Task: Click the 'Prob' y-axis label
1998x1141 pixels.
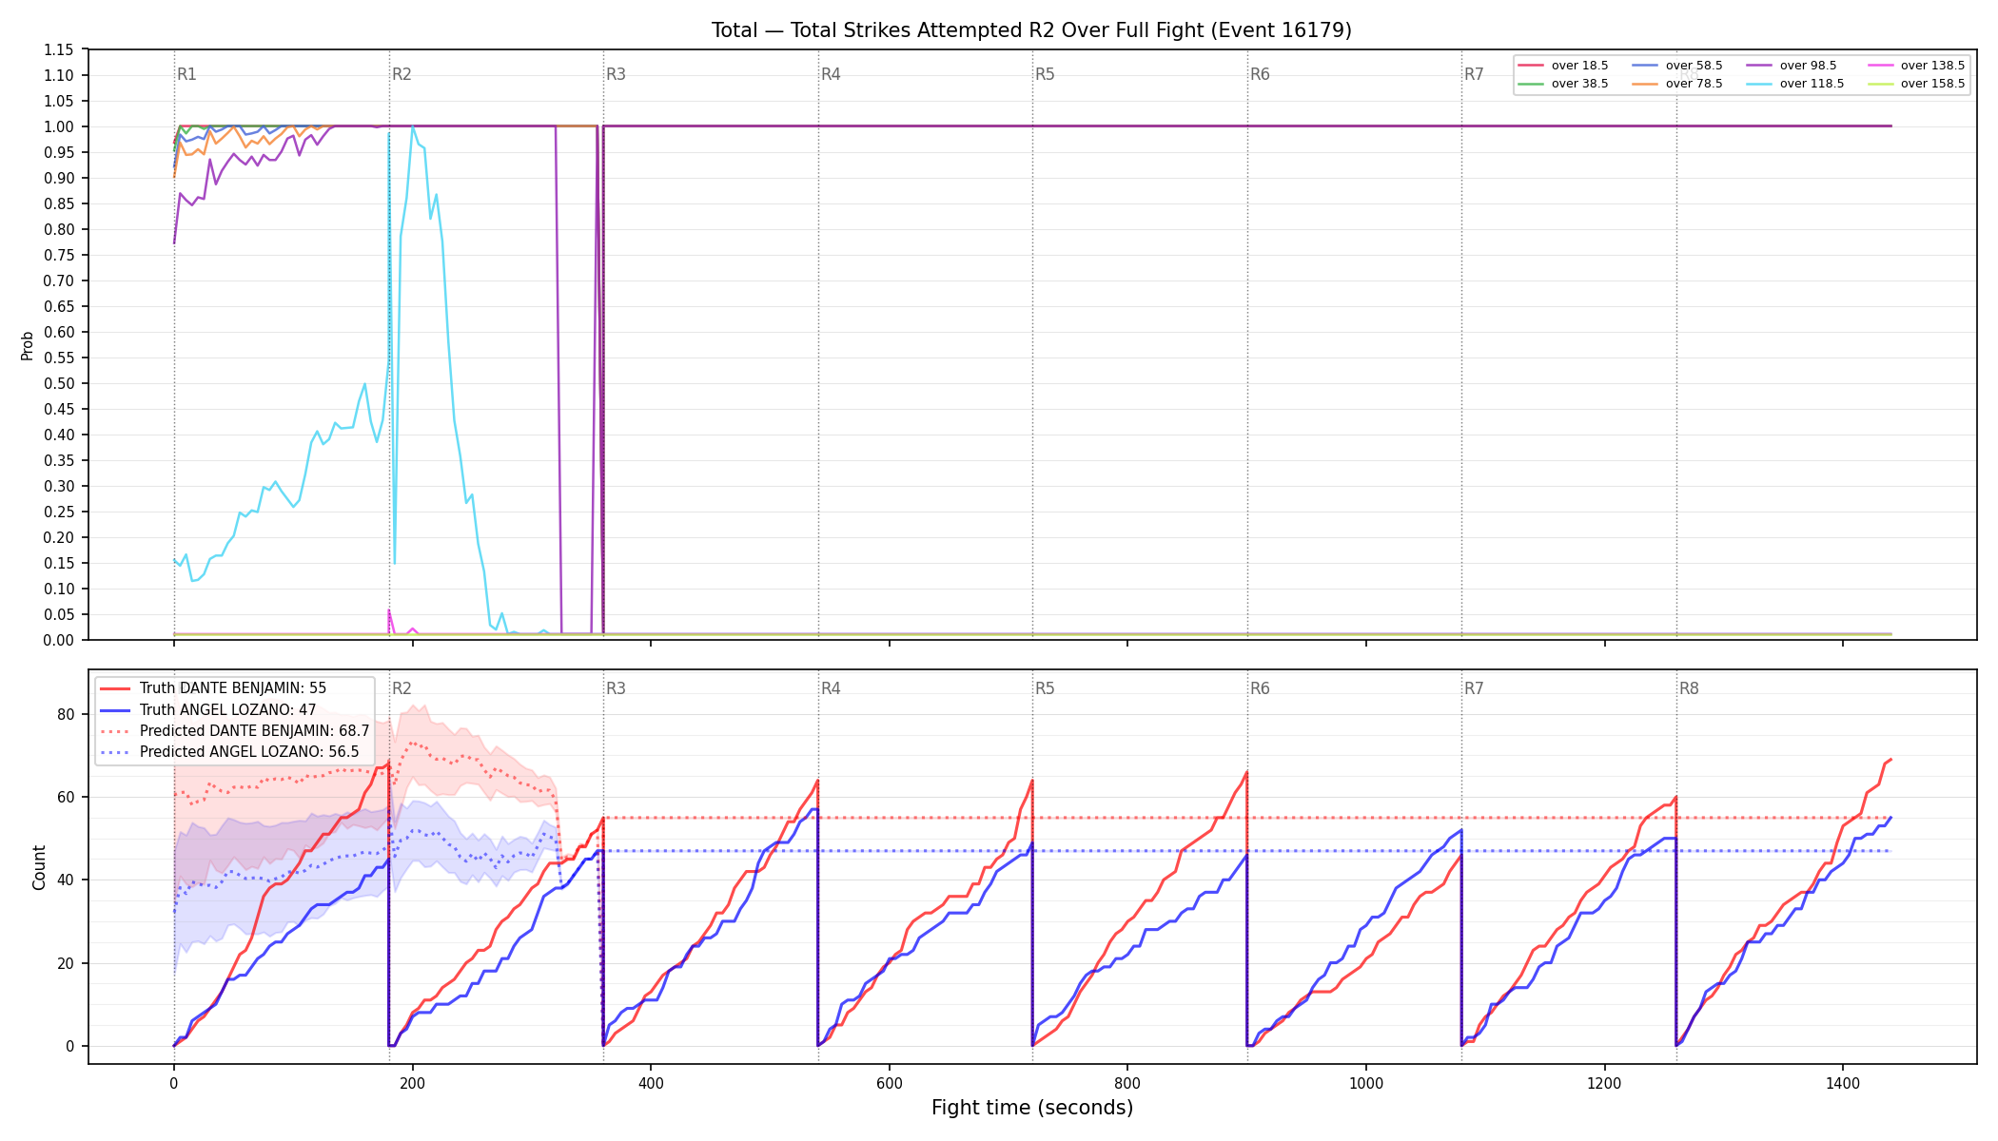Action: point(27,345)
